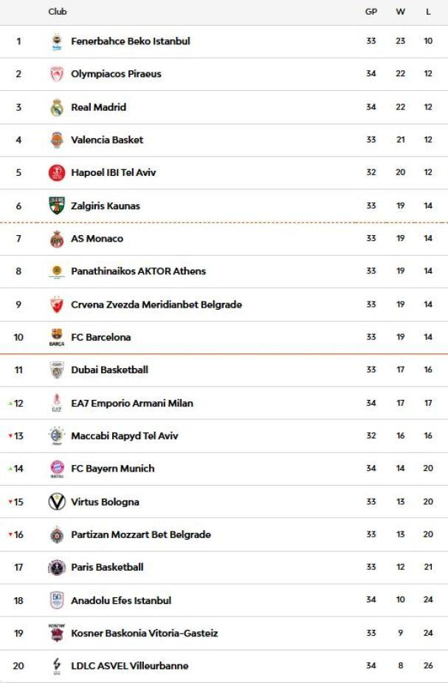Image resolution: width=448 pixels, height=683 pixels.
Task: Click the LDLC ASVEL Villeurbanne logo
Action: [57, 666]
